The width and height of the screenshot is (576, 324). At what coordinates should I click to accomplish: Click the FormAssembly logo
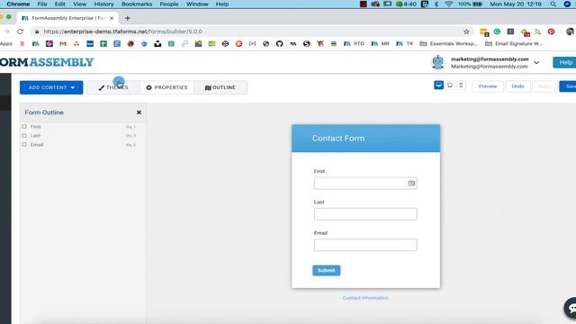point(47,62)
